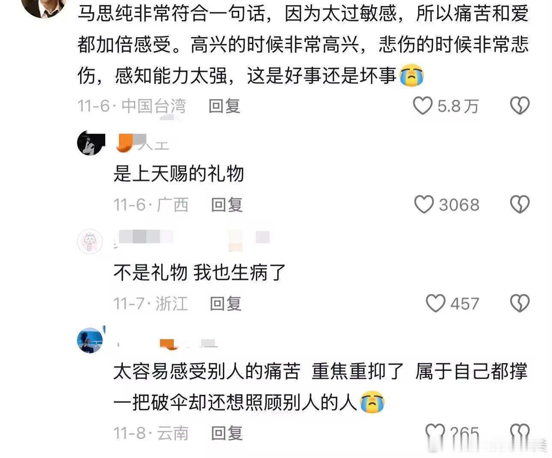Reply to the top 中国台湾 comment
Image resolution: width=552 pixels, height=458 pixels.
point(224,106)
